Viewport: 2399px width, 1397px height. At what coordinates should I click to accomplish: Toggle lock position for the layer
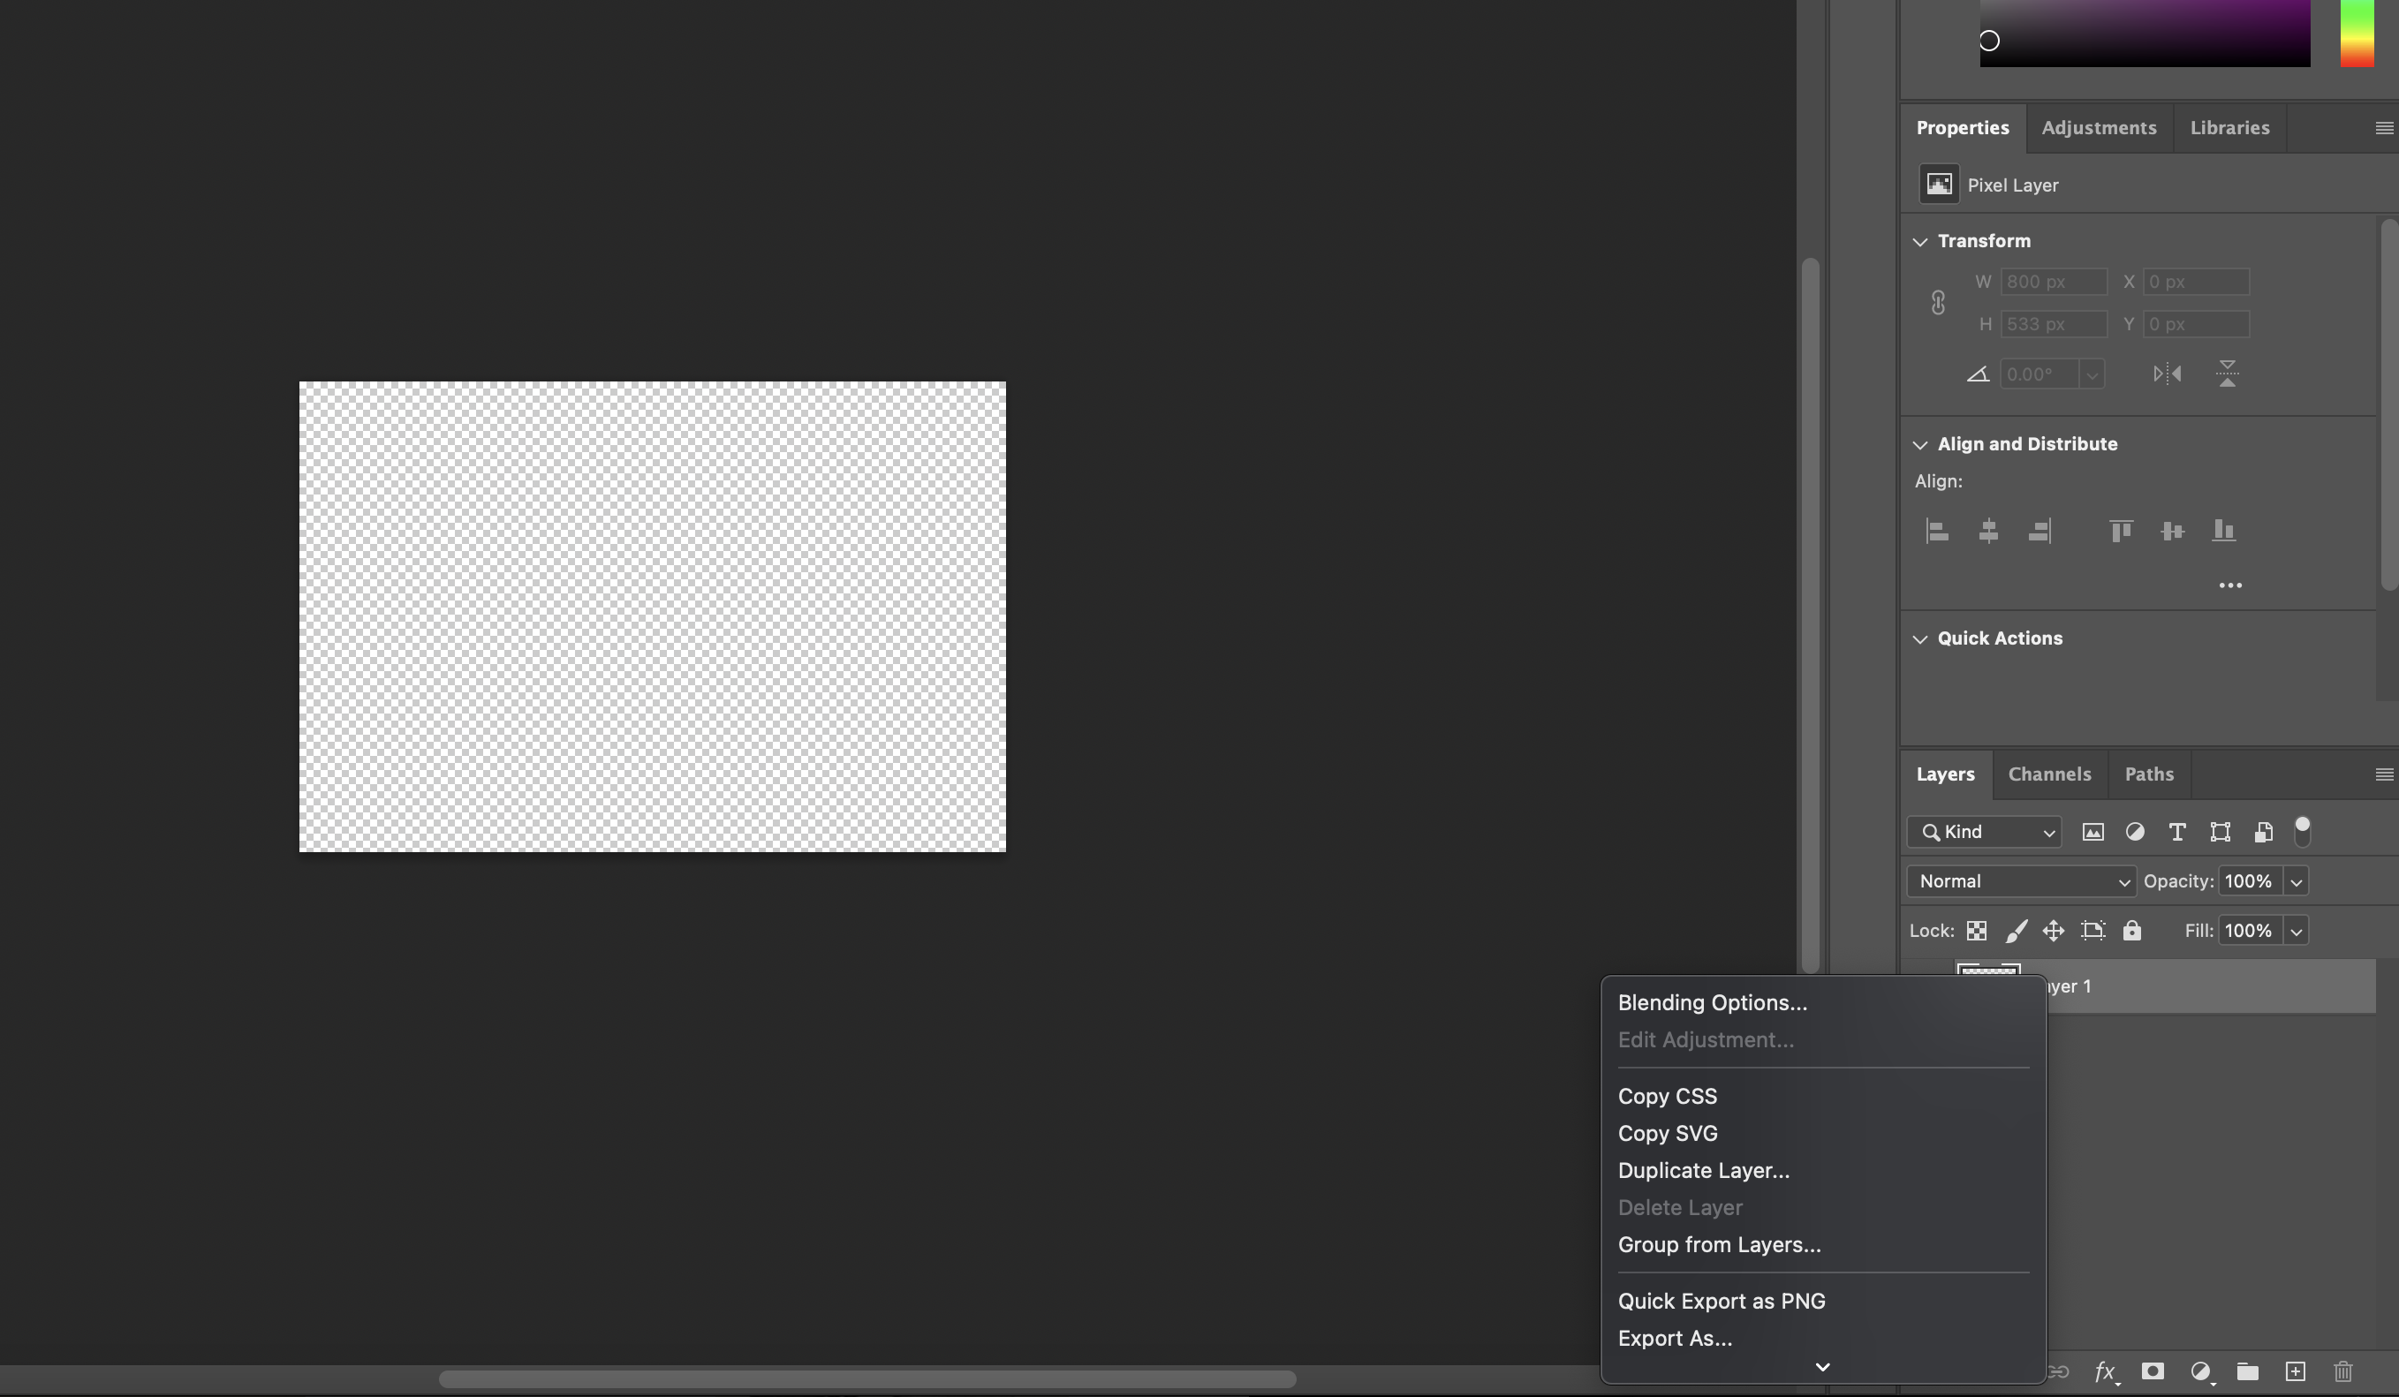point(2054,930)
